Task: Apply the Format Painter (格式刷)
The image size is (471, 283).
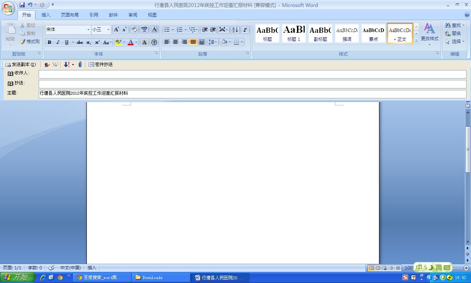Action: [x=30, y=42]
